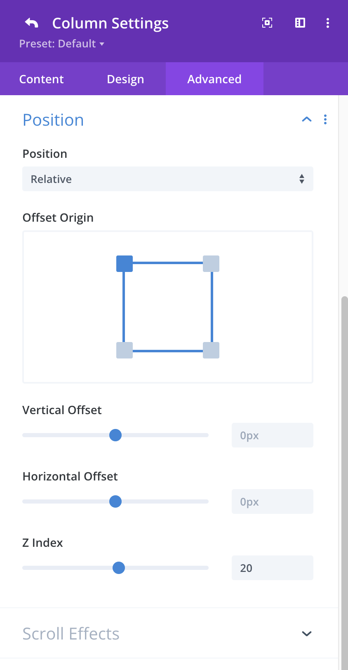Image resolution: width=348 pixels, height=670 pixels.
Task: Click the back arrow icon in header
Action: pyautogui.click(x=31, y=23)
